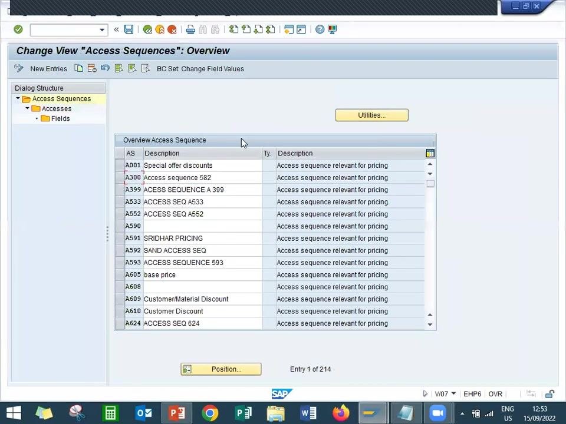This screenshot has height=424, width=566.
Task: Click the Copy As icon
Action: coord(78,68)
